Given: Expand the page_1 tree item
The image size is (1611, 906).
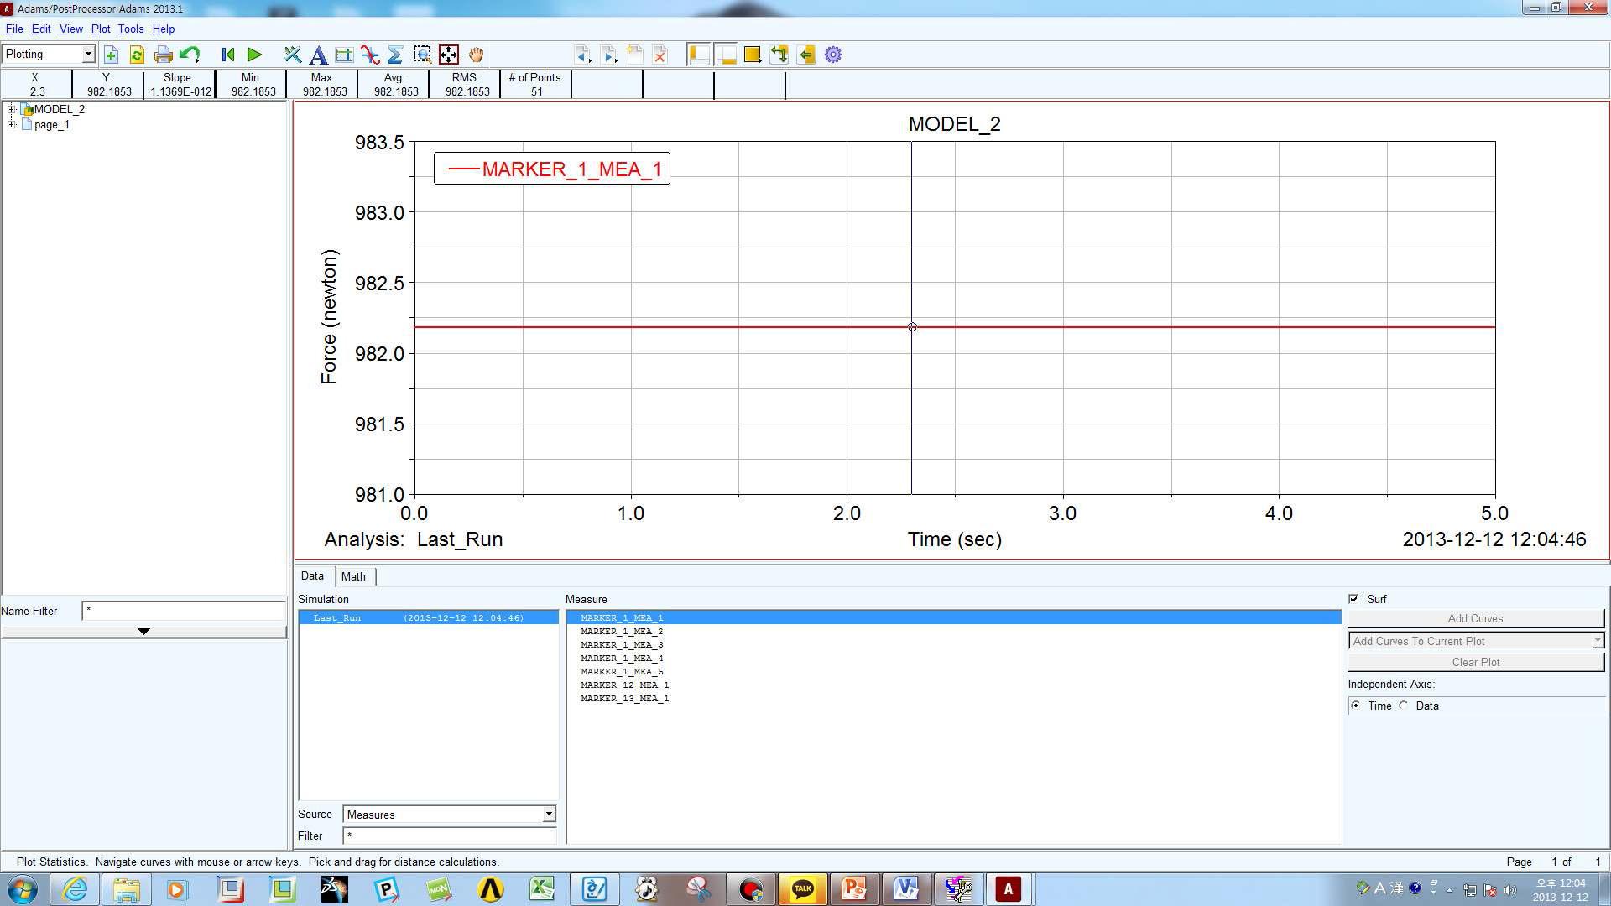Looking at the screenshot, I should pos(10,125).
